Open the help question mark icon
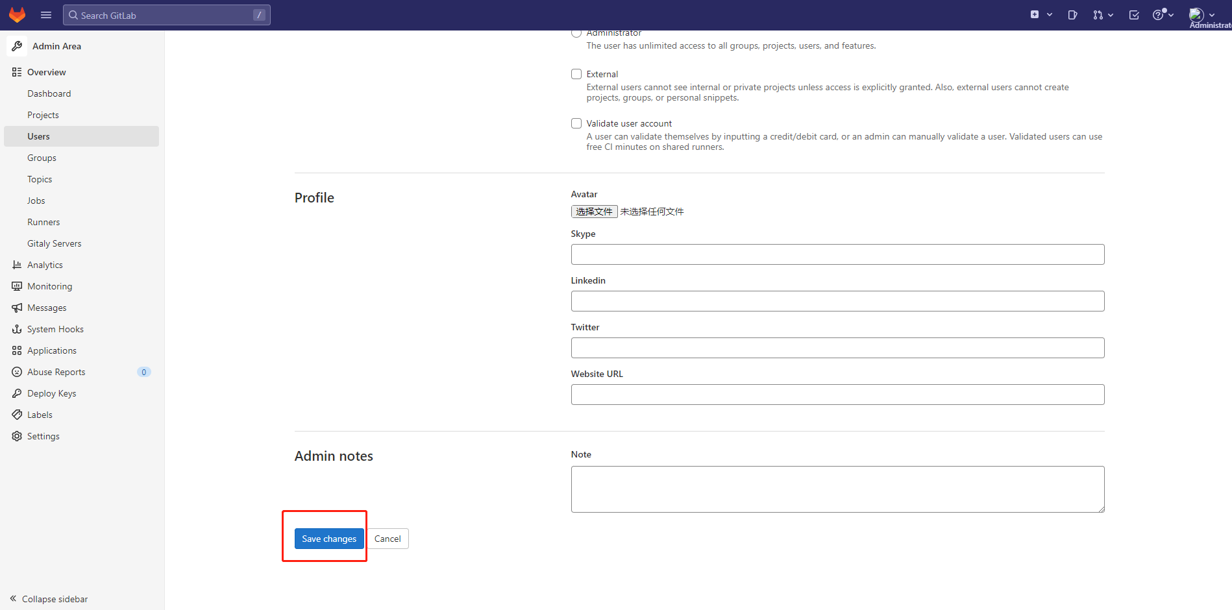The image size is (1232, 610). tap(1158, 15)
